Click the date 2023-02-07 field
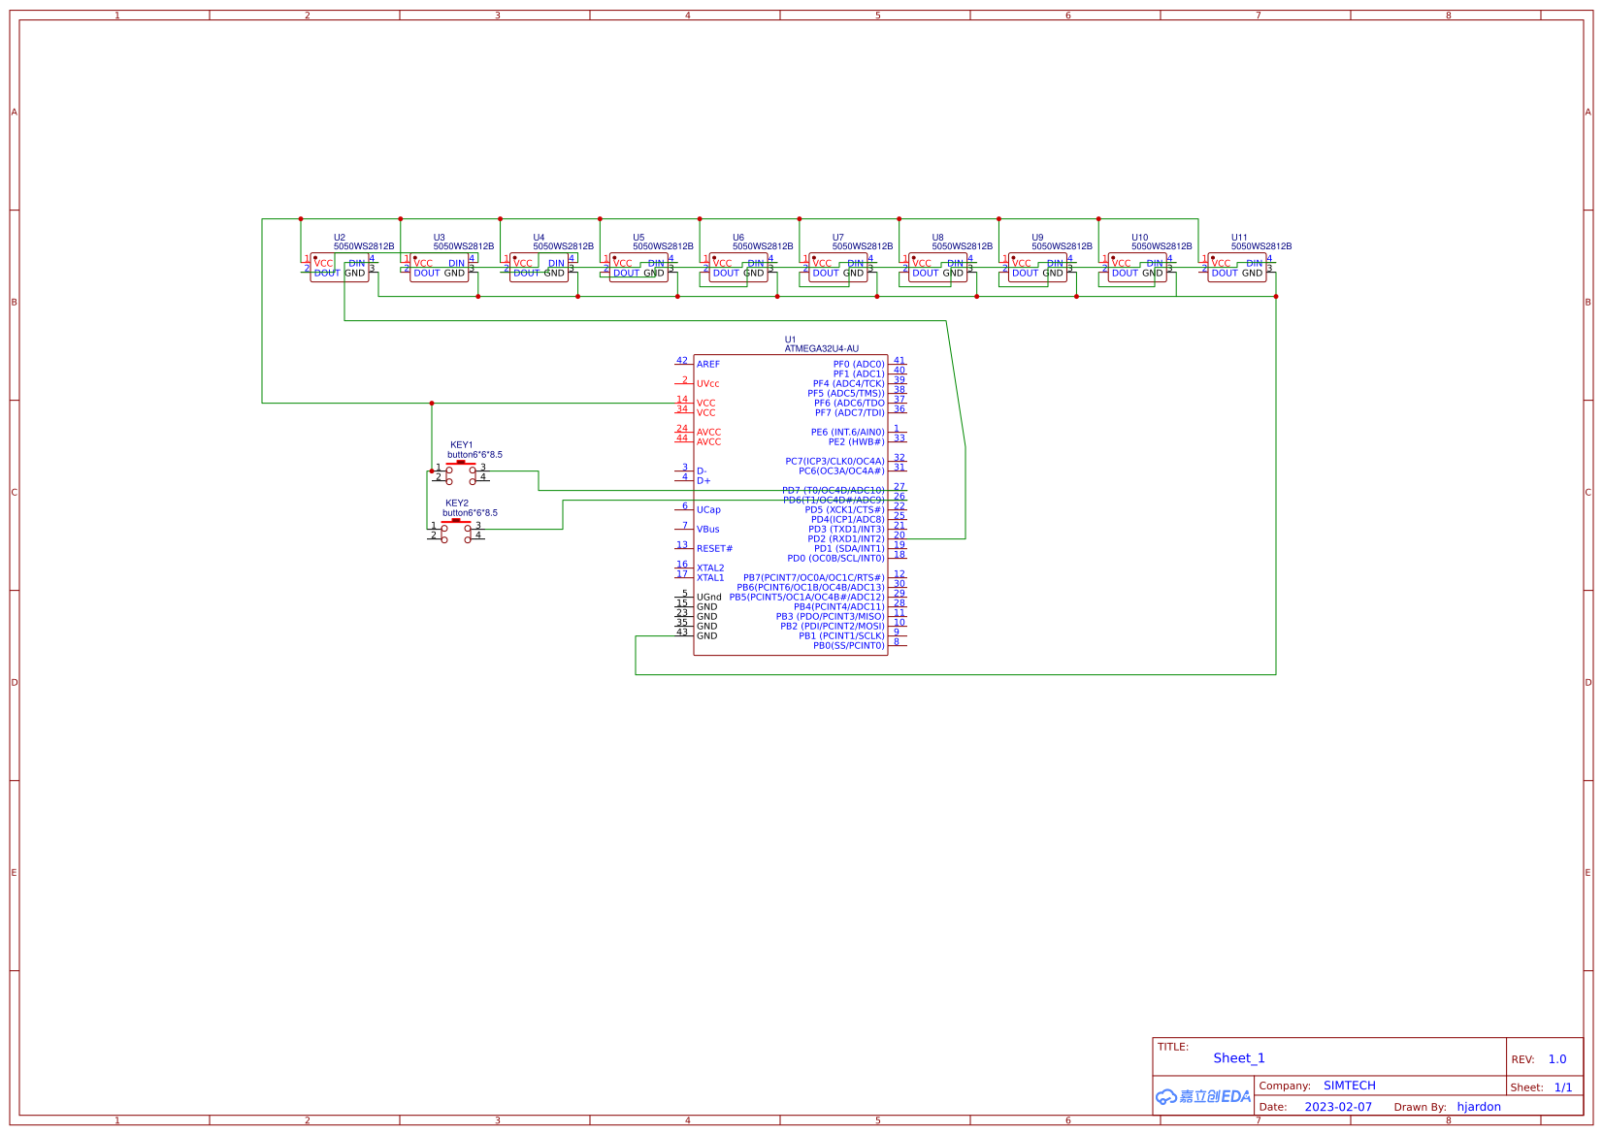Image resolution: width=1603 pixels, height=1135 pixels. (1339, 1107)
